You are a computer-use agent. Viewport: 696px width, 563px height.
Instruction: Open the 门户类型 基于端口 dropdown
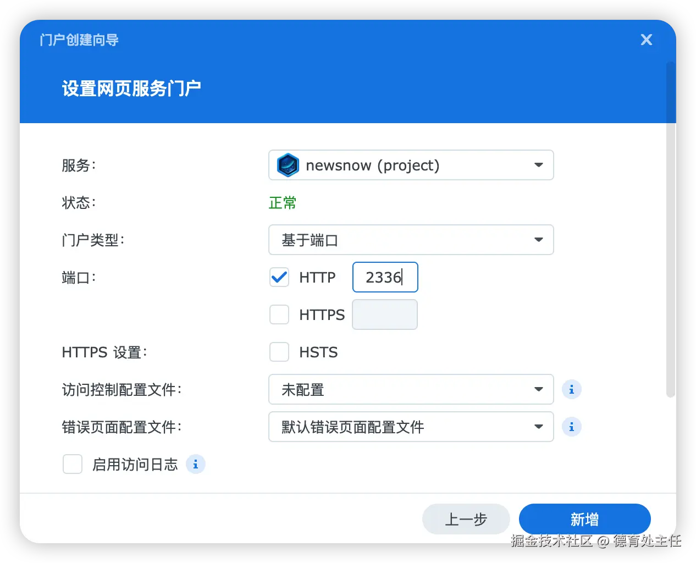(x=411, y=240)
